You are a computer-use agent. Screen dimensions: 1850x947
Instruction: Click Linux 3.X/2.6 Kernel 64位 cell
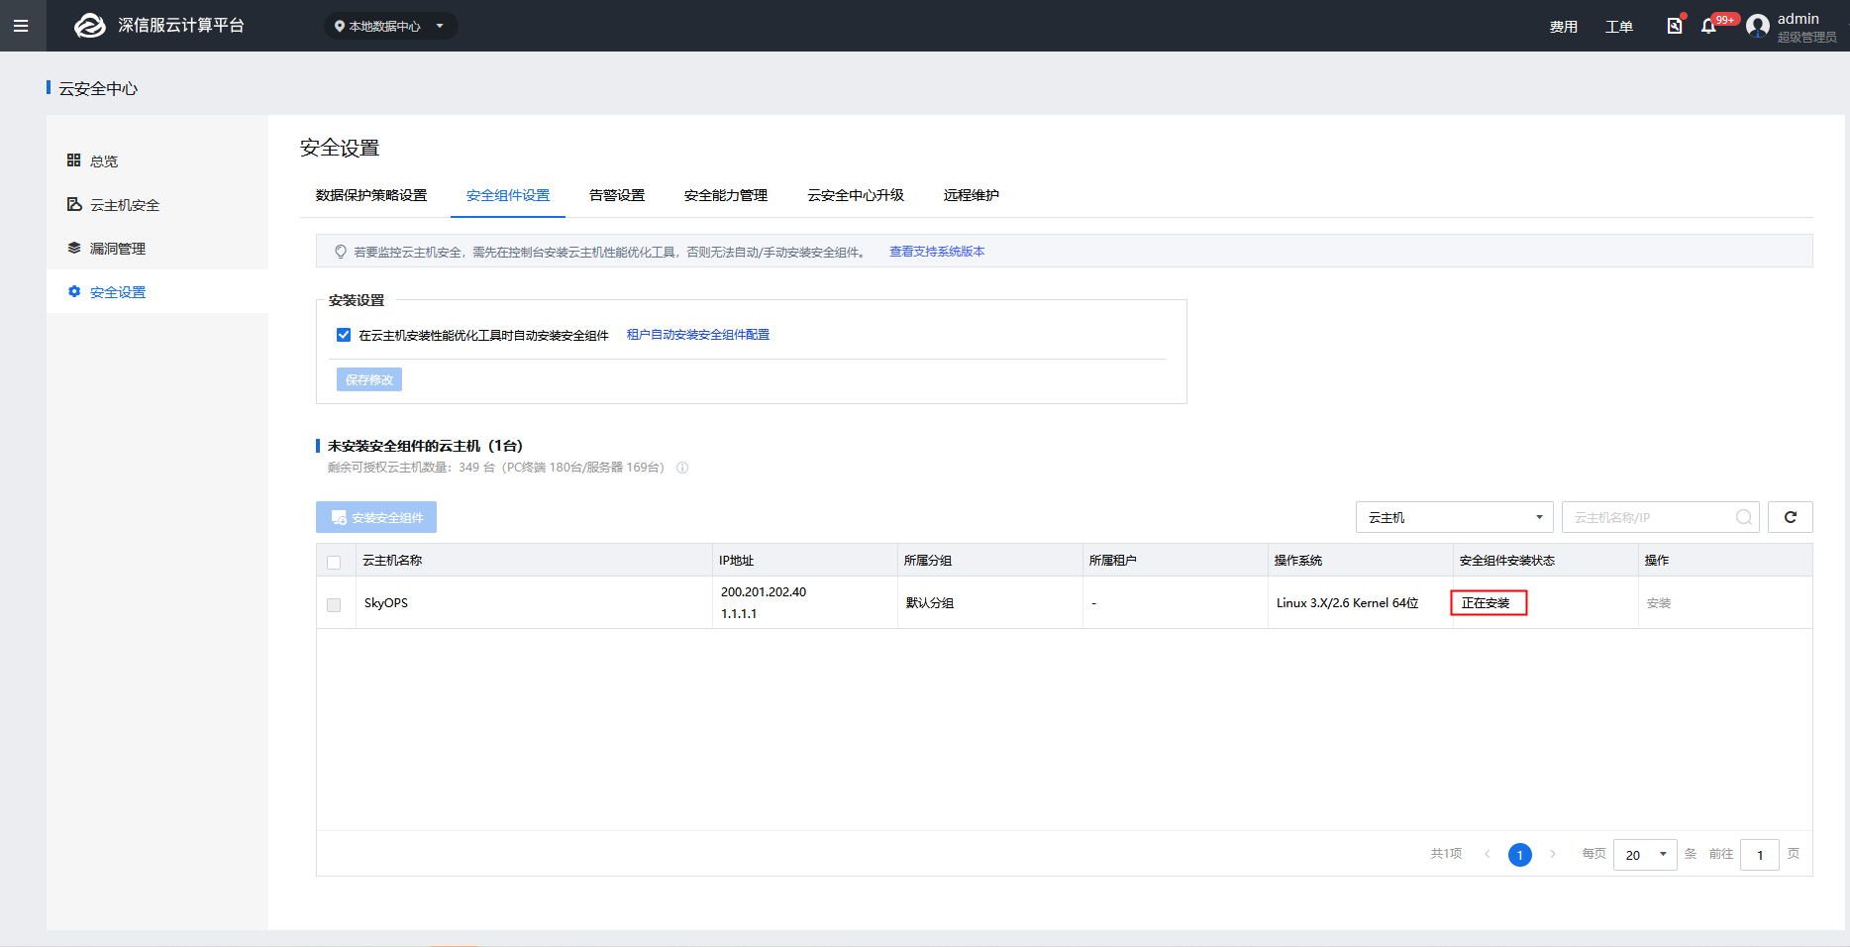1348,602
